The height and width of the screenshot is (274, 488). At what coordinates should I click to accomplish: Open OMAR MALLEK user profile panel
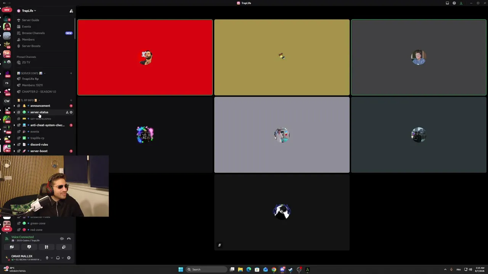coord(24,258)
